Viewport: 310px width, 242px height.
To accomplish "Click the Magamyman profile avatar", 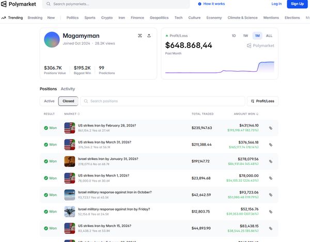I will pyautogui.click(x=52, y=40).
